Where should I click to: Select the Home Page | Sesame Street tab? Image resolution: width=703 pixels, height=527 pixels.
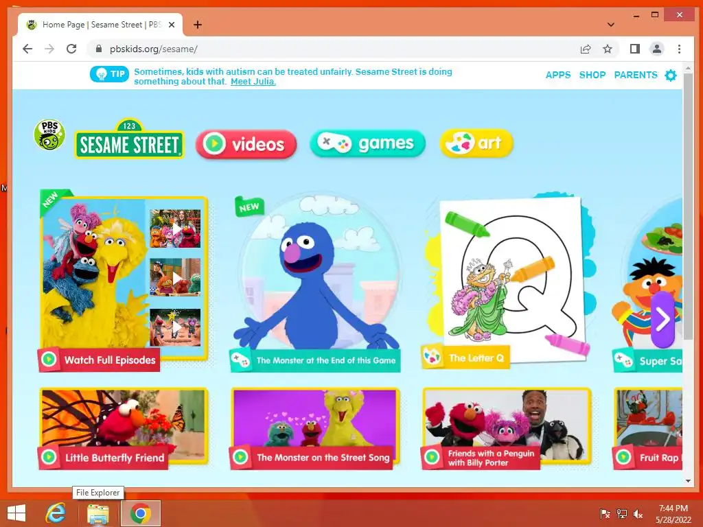[100, 25]
